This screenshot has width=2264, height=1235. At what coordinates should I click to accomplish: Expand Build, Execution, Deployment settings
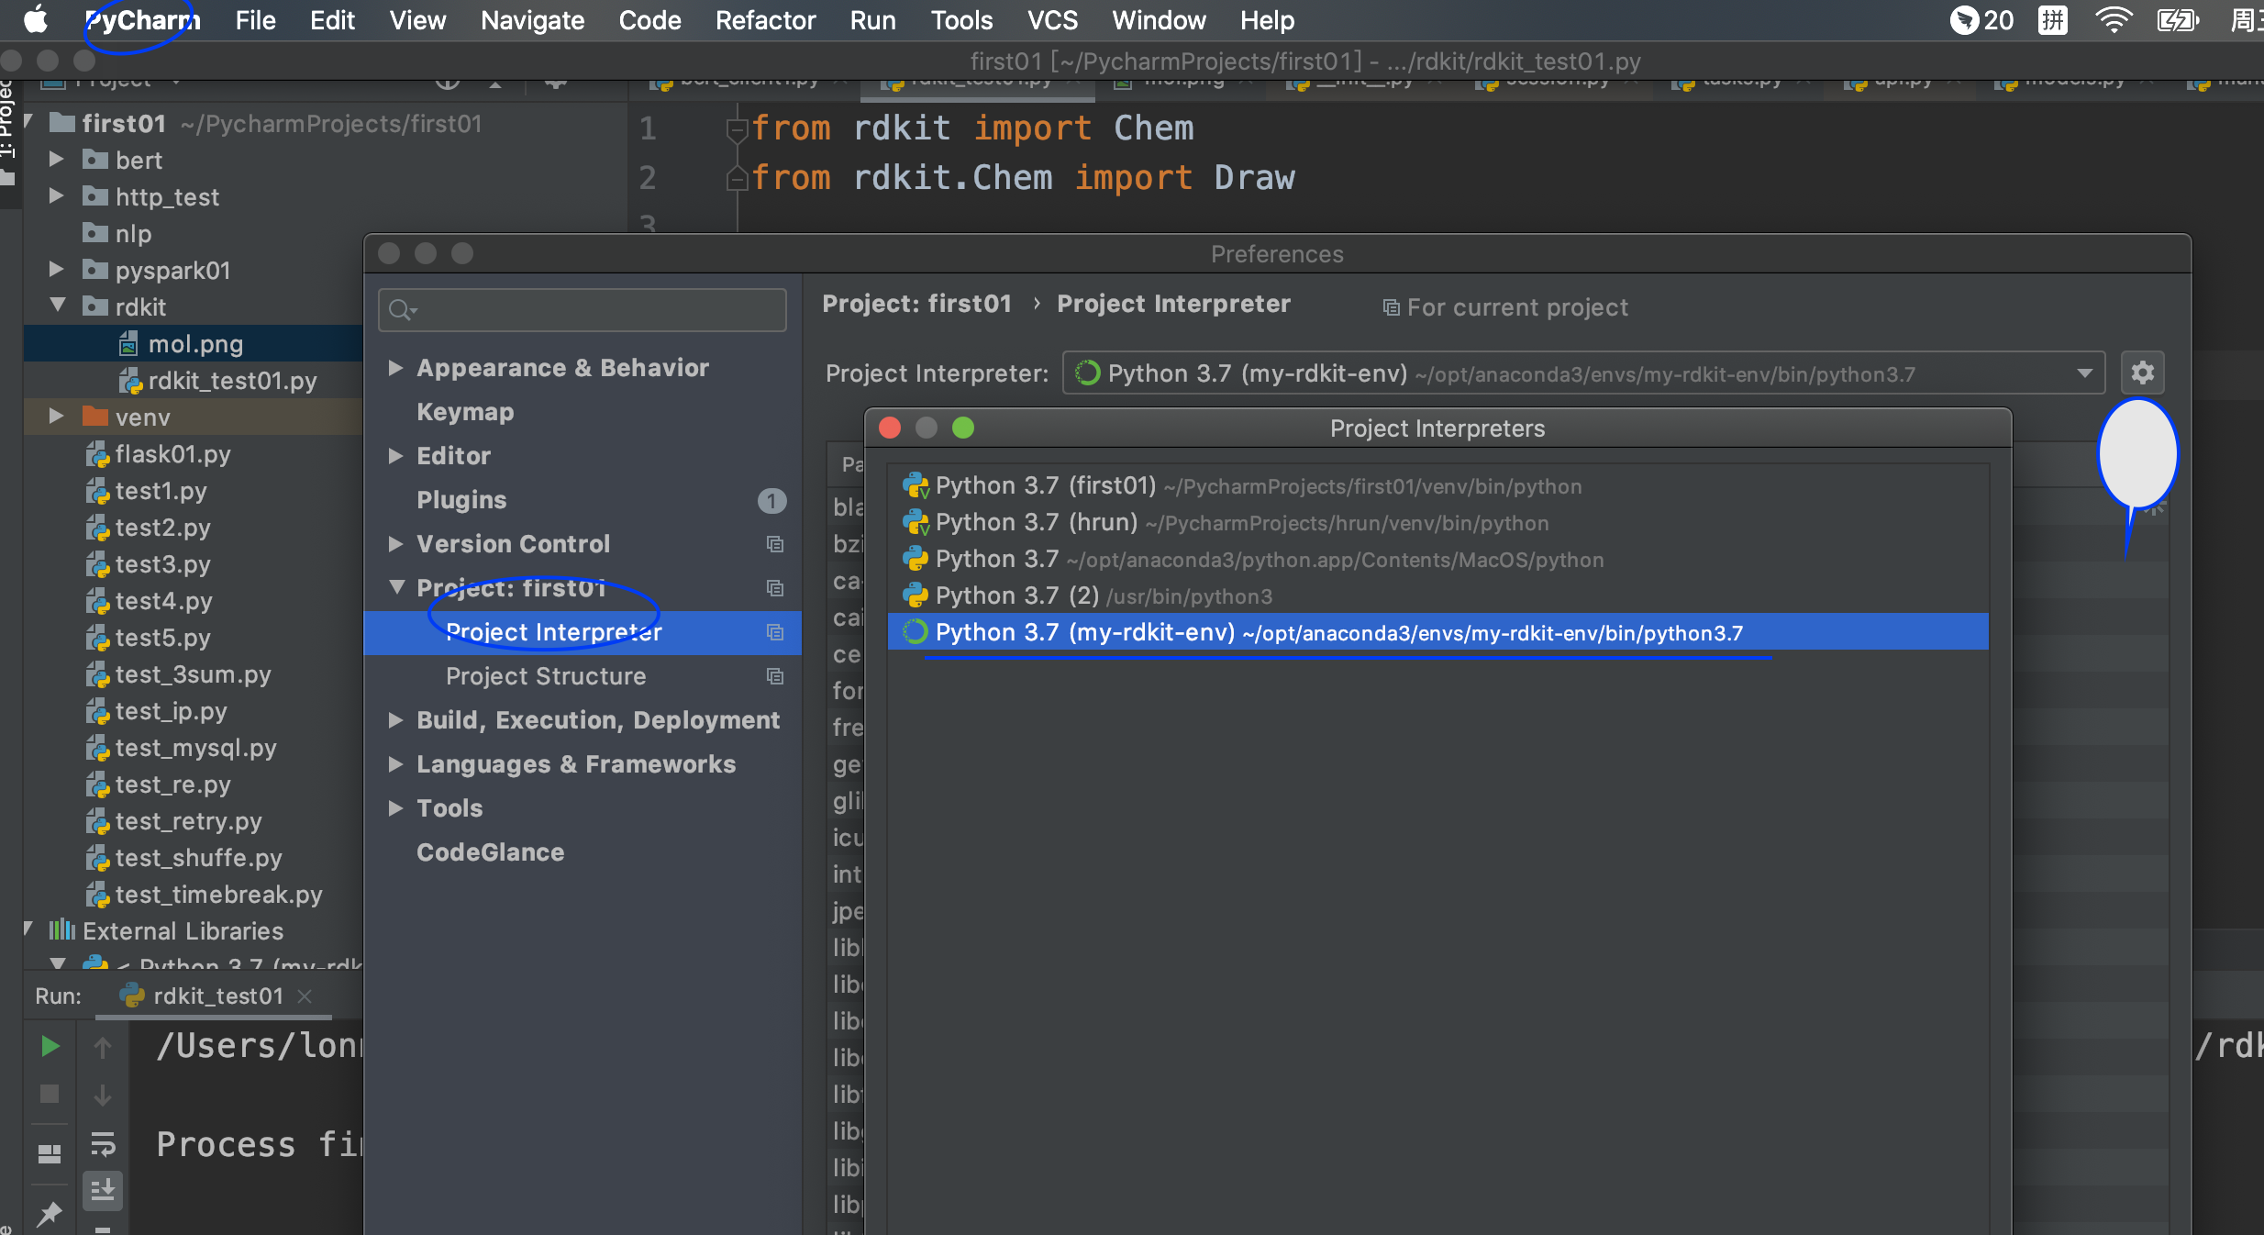[x=396, y=720]
